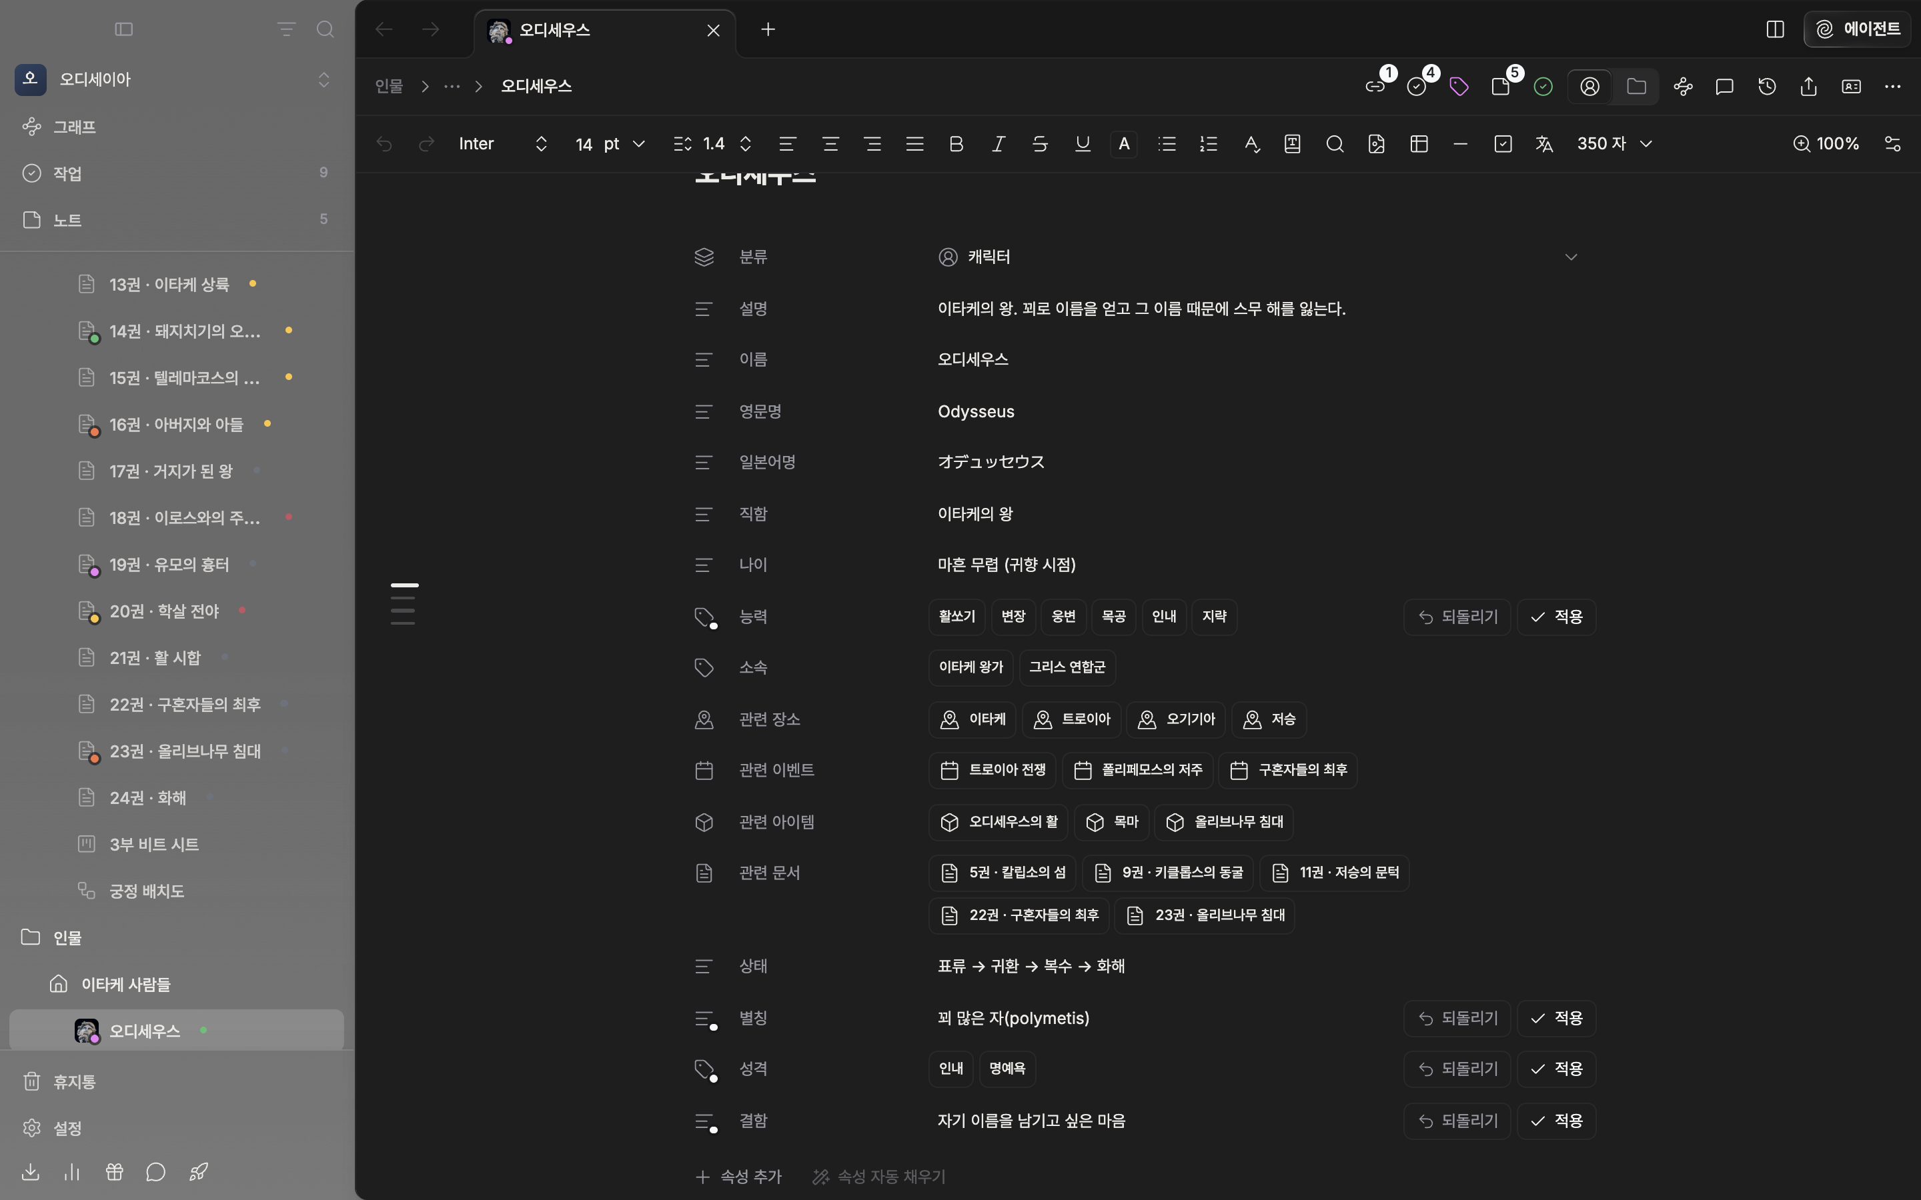1921x1200 pixels.
Task: Toggle strikethrough formatting
Action: point(1040,143)
